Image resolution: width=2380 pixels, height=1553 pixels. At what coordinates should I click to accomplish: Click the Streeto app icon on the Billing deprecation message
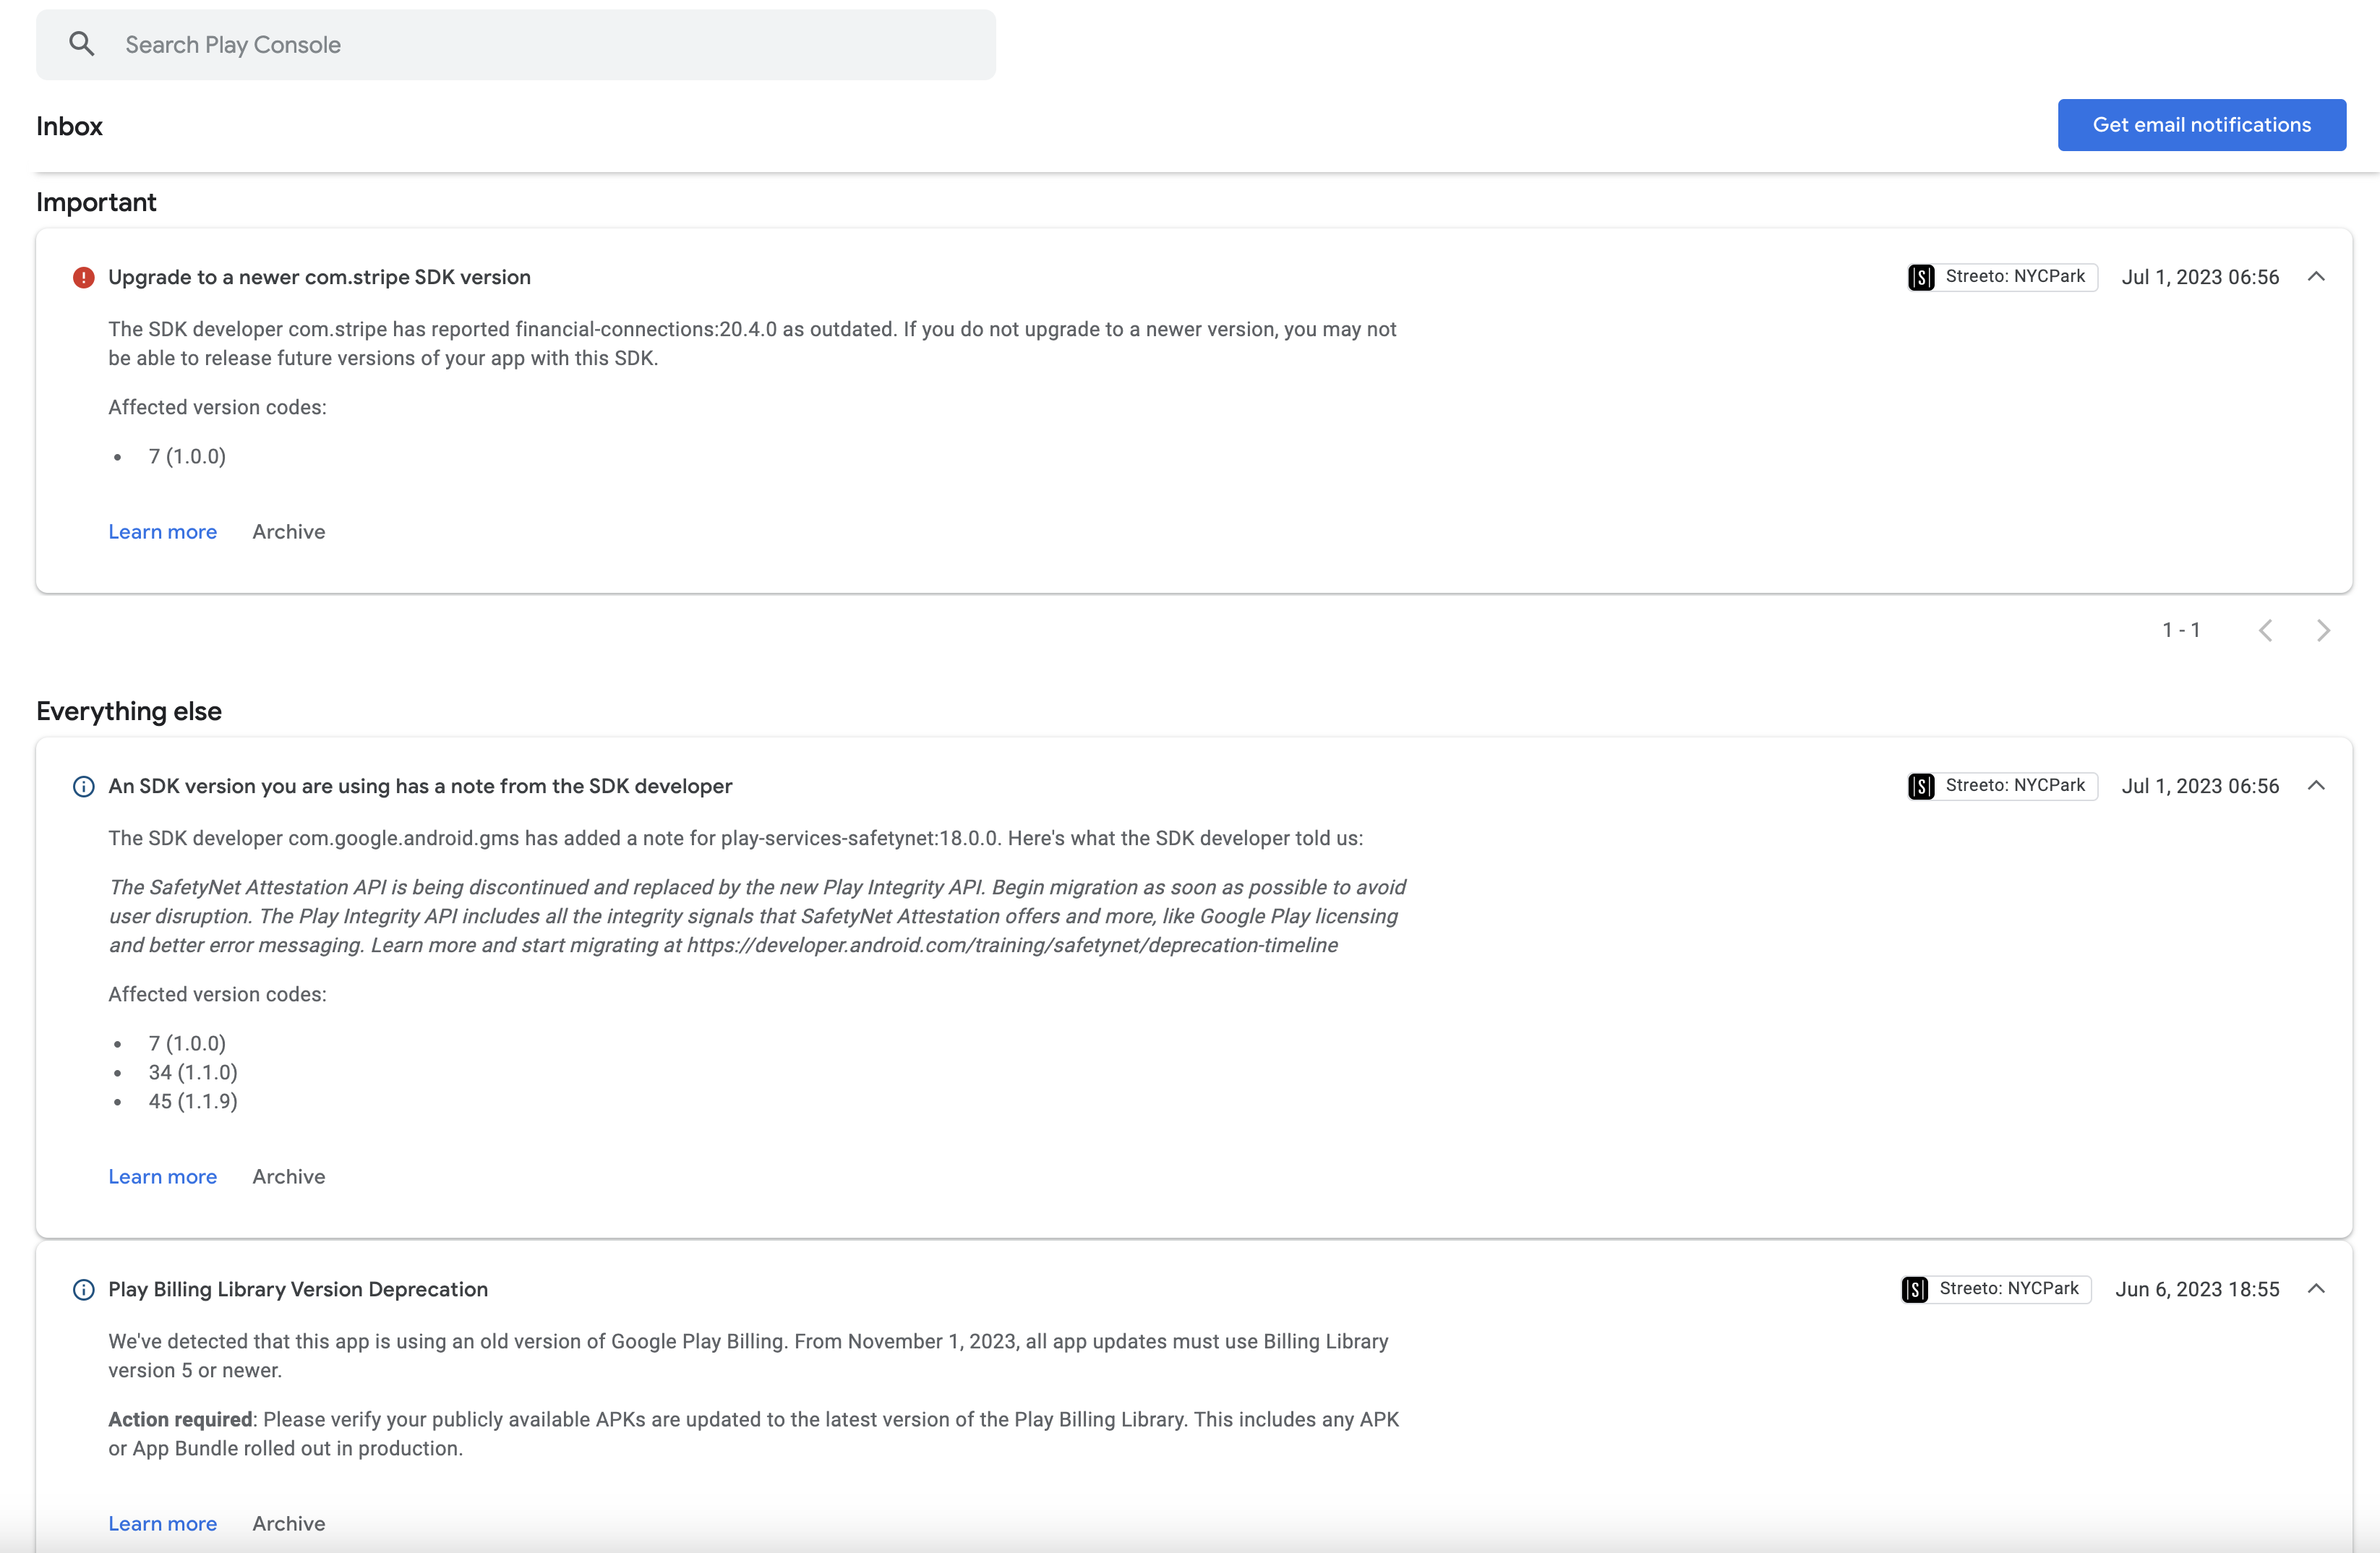(1914, 1289)
